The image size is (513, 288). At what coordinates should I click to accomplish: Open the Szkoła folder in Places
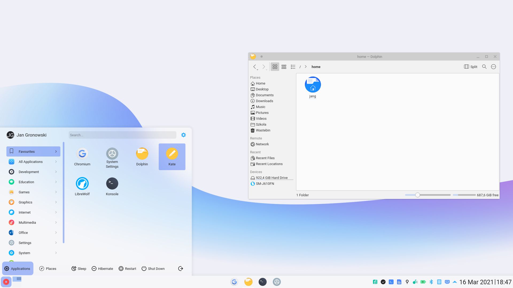coord(261,124)
